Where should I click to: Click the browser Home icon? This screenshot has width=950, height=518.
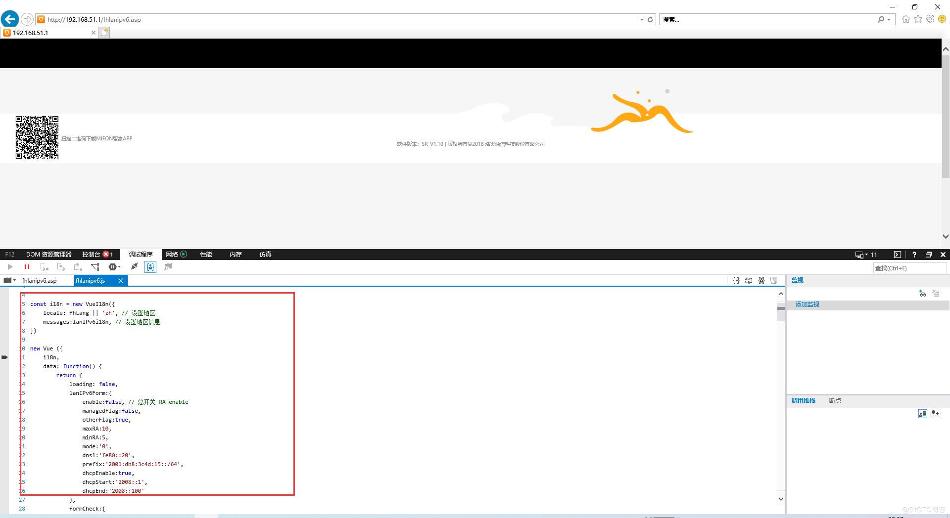(906, 19)
